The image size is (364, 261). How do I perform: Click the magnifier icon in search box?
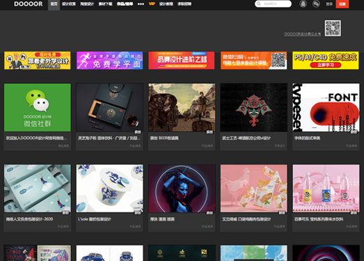click(x=259, y=3)
